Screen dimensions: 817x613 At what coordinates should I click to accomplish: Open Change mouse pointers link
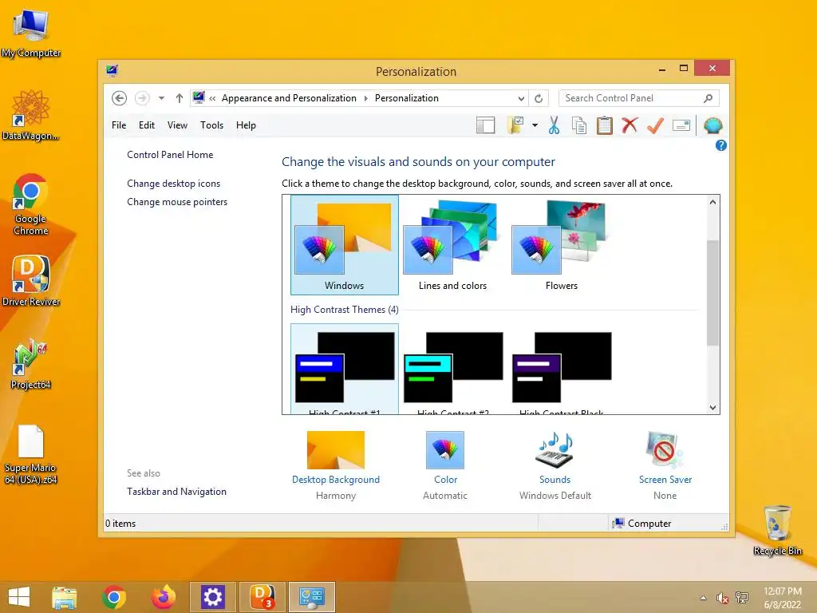177,202
